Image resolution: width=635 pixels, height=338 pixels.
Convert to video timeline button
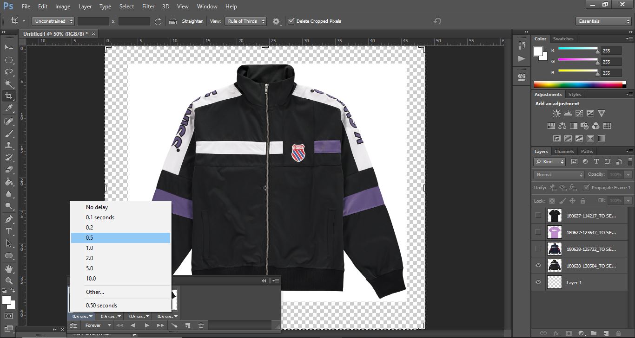coord(73,325)
